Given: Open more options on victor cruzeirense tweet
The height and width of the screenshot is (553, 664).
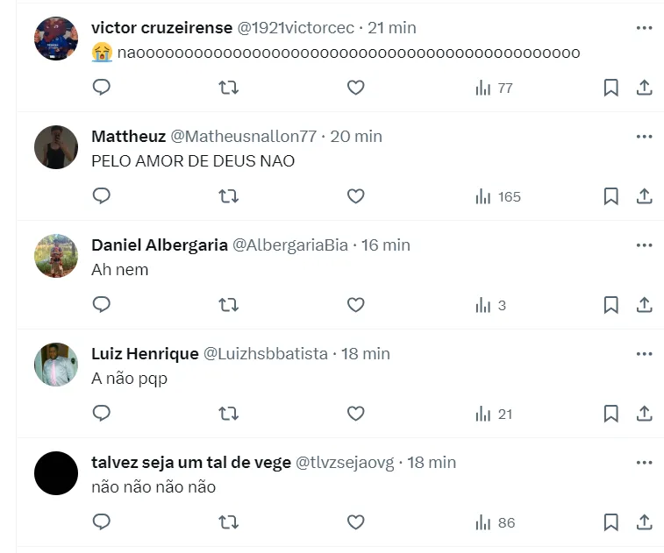Looking at the screenshot, I should click(x=644, y=28).
